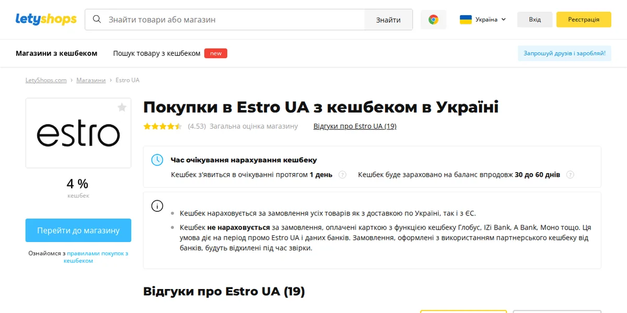Click the Ukraine flag icon

coord(466,19)
